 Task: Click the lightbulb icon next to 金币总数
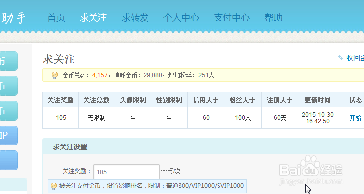tap(55, 75)
